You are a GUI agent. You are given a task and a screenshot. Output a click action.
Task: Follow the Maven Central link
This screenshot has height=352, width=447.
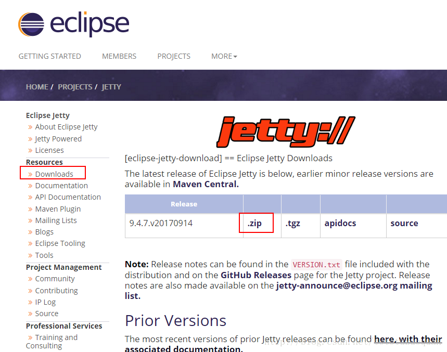[206, 184]
